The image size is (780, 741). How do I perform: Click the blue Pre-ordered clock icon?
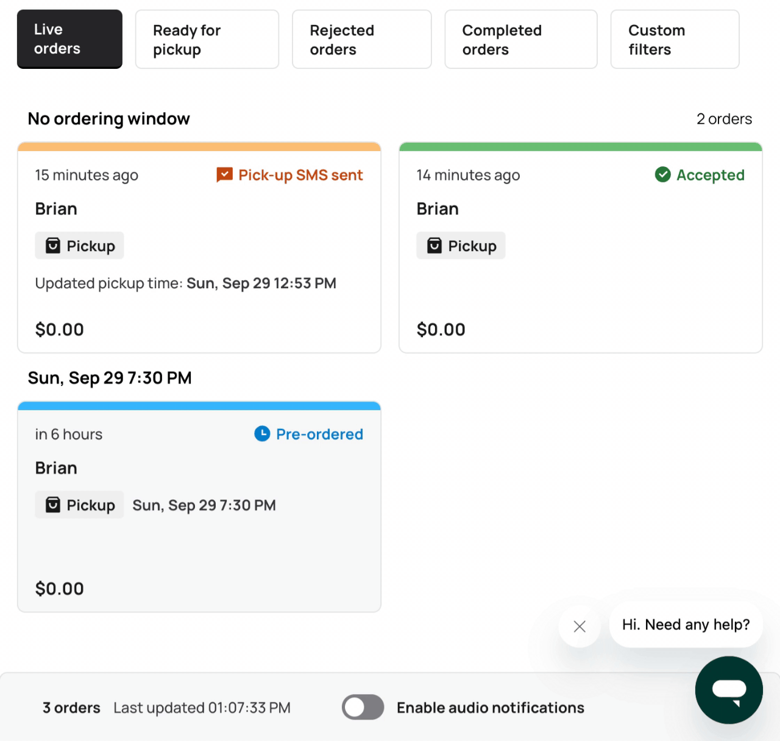262,434
